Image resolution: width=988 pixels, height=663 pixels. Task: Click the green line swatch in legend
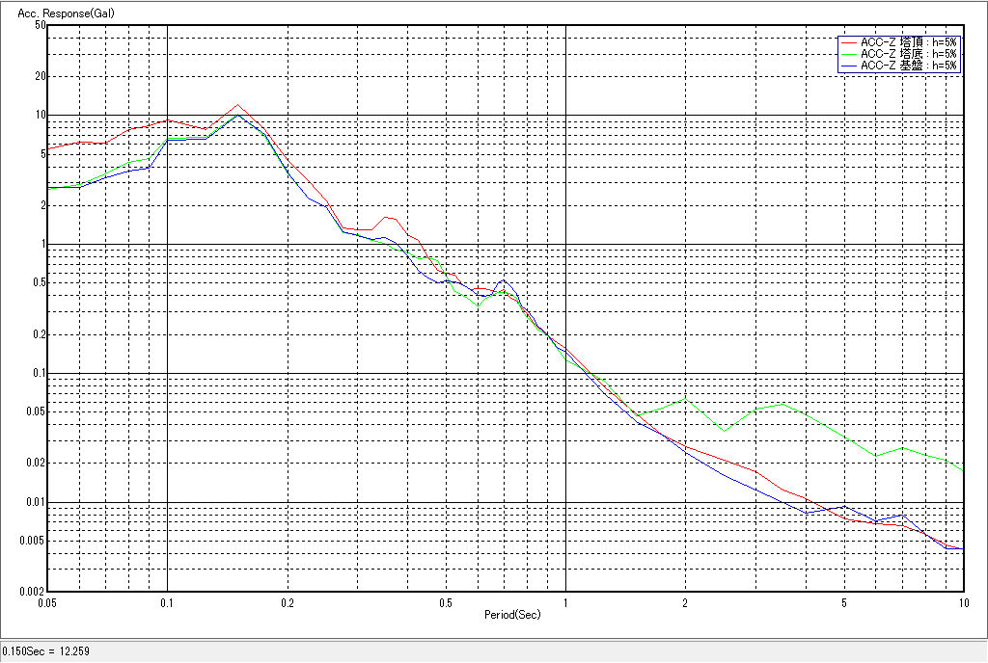849,54
